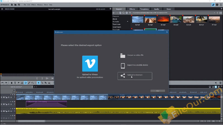223x125 pixels.
Task: Open track 2 header dropdown arrow
Action: click(x=11, y=102)
